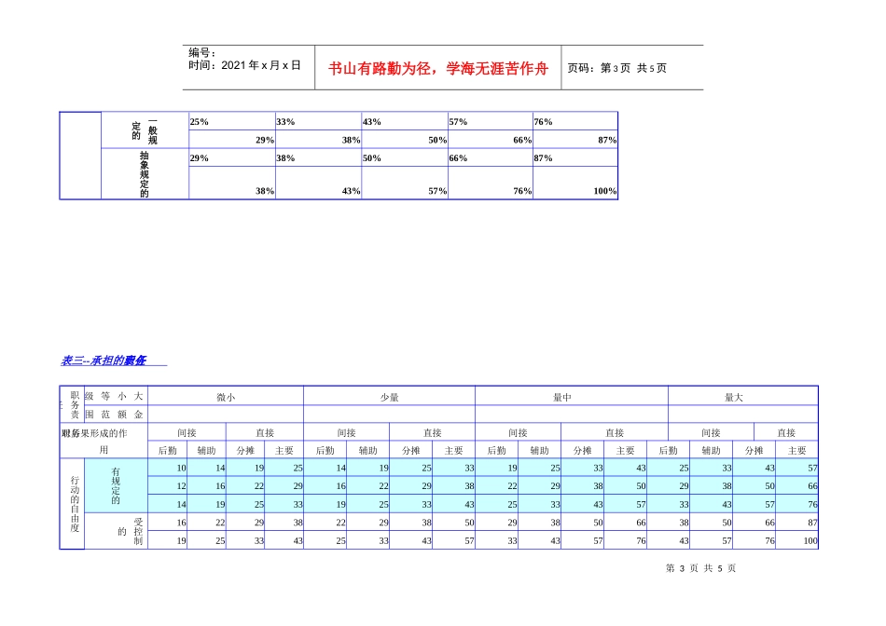Click the header page indicator 页码：第3页 共5页
886x626 pixels.
[617, 68]
